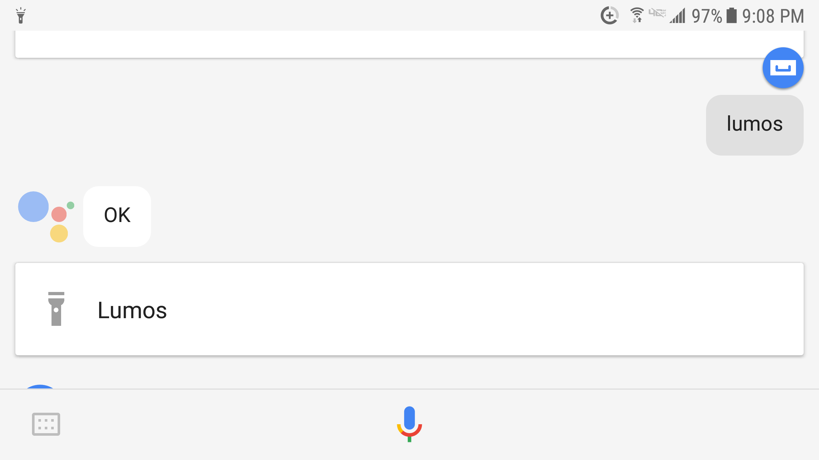Open the keyboard input icon
This screenshot has width=819, height=460.
[46, 424]
